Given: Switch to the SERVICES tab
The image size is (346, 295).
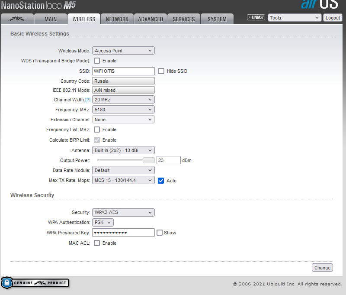Looking at the screenshot, I should point(184,19).
